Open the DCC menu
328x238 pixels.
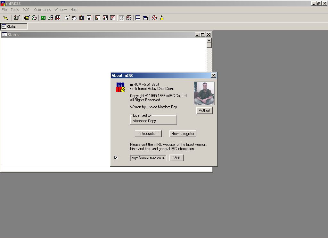26,10
